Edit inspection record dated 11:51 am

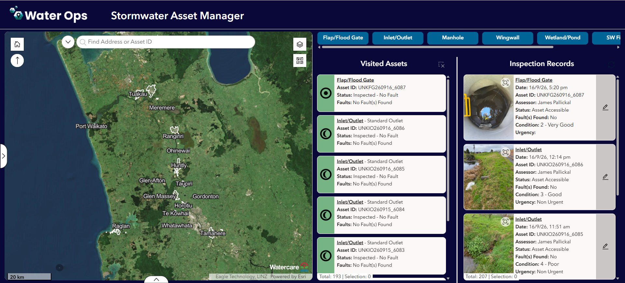pyautogui.click(x=605, y=247)
